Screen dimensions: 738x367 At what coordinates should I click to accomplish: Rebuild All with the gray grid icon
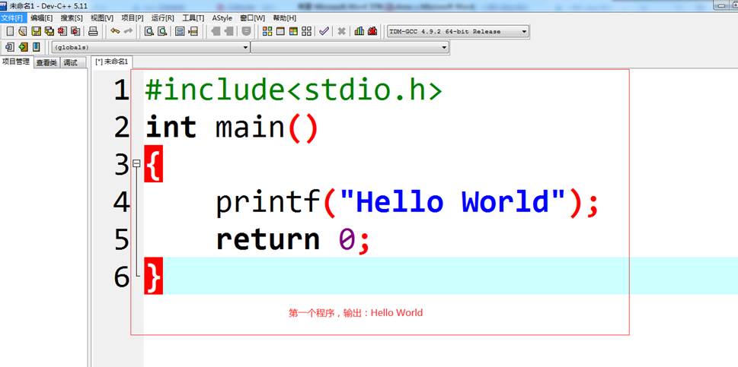tap(307, 31)
